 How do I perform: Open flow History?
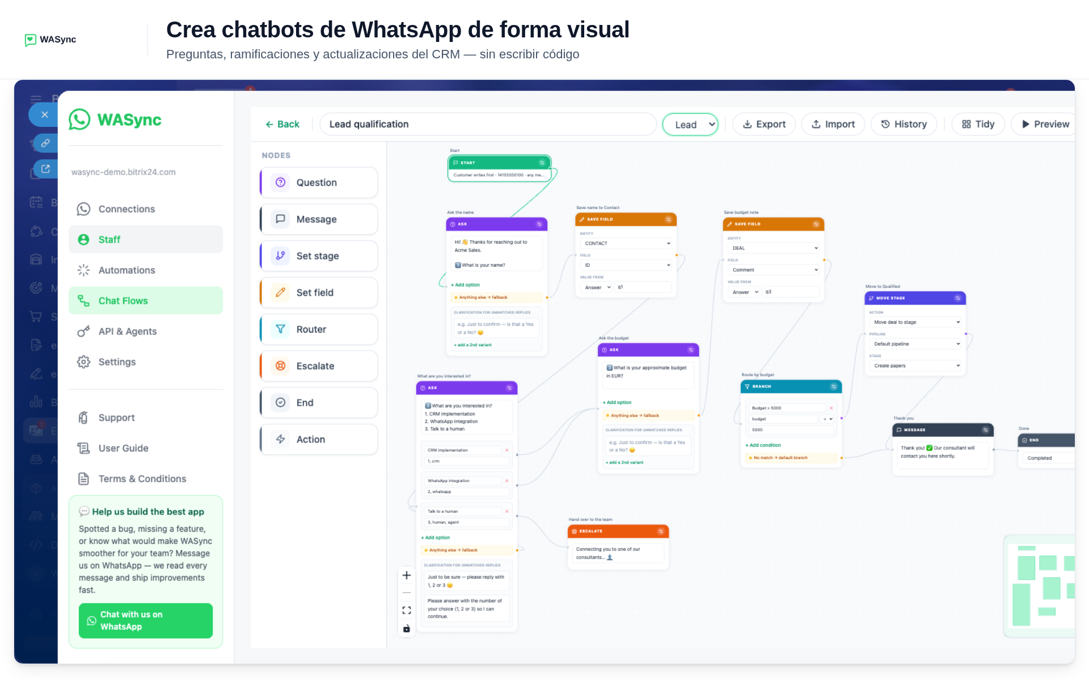(x=904, y=125)
